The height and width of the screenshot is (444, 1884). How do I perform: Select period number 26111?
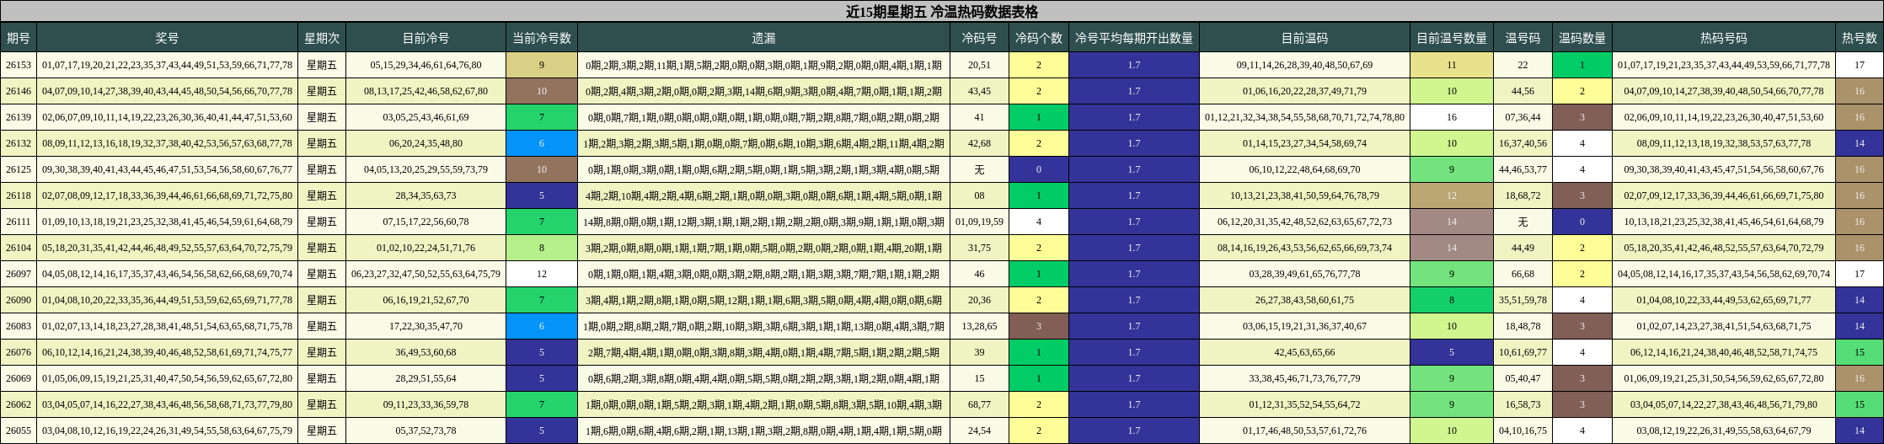point(19,222)
